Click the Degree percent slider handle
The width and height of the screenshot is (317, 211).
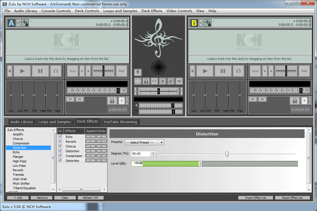point(227,154)
